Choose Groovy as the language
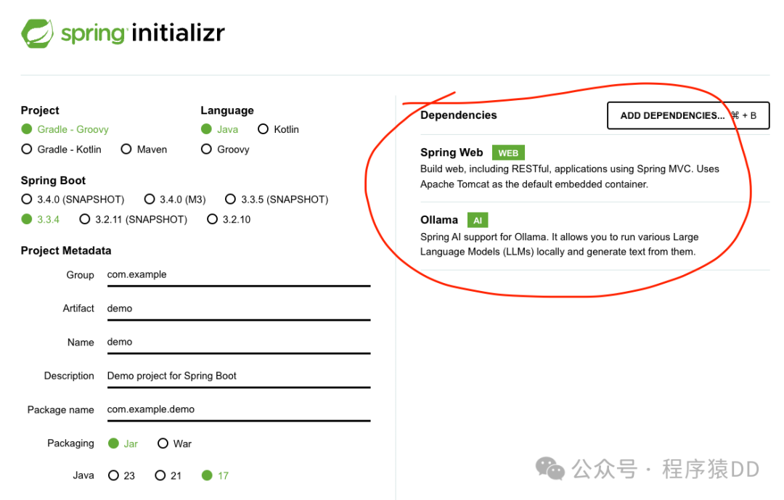The height and width of the screenshot is (500, 784). pos(225,149)
